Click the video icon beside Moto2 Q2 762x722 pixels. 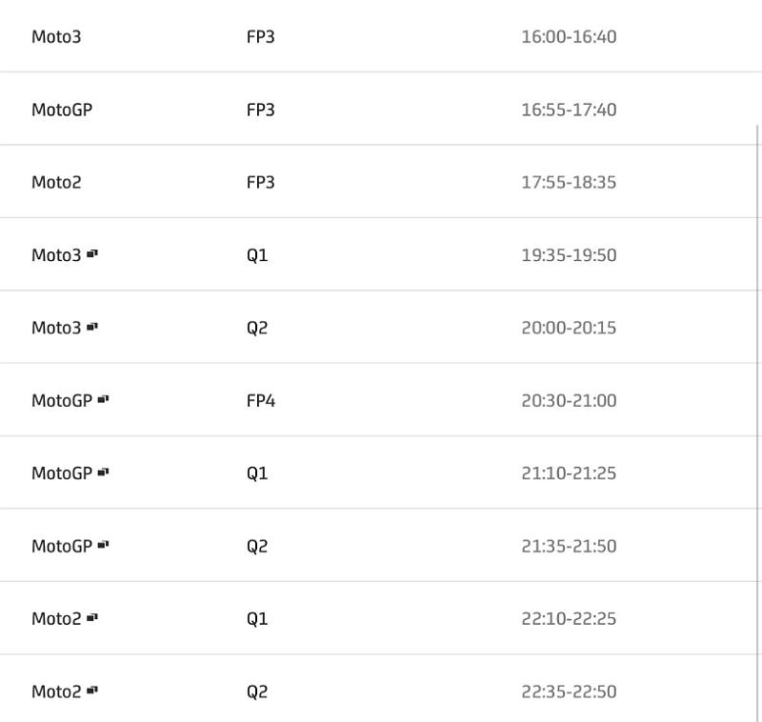92,690
